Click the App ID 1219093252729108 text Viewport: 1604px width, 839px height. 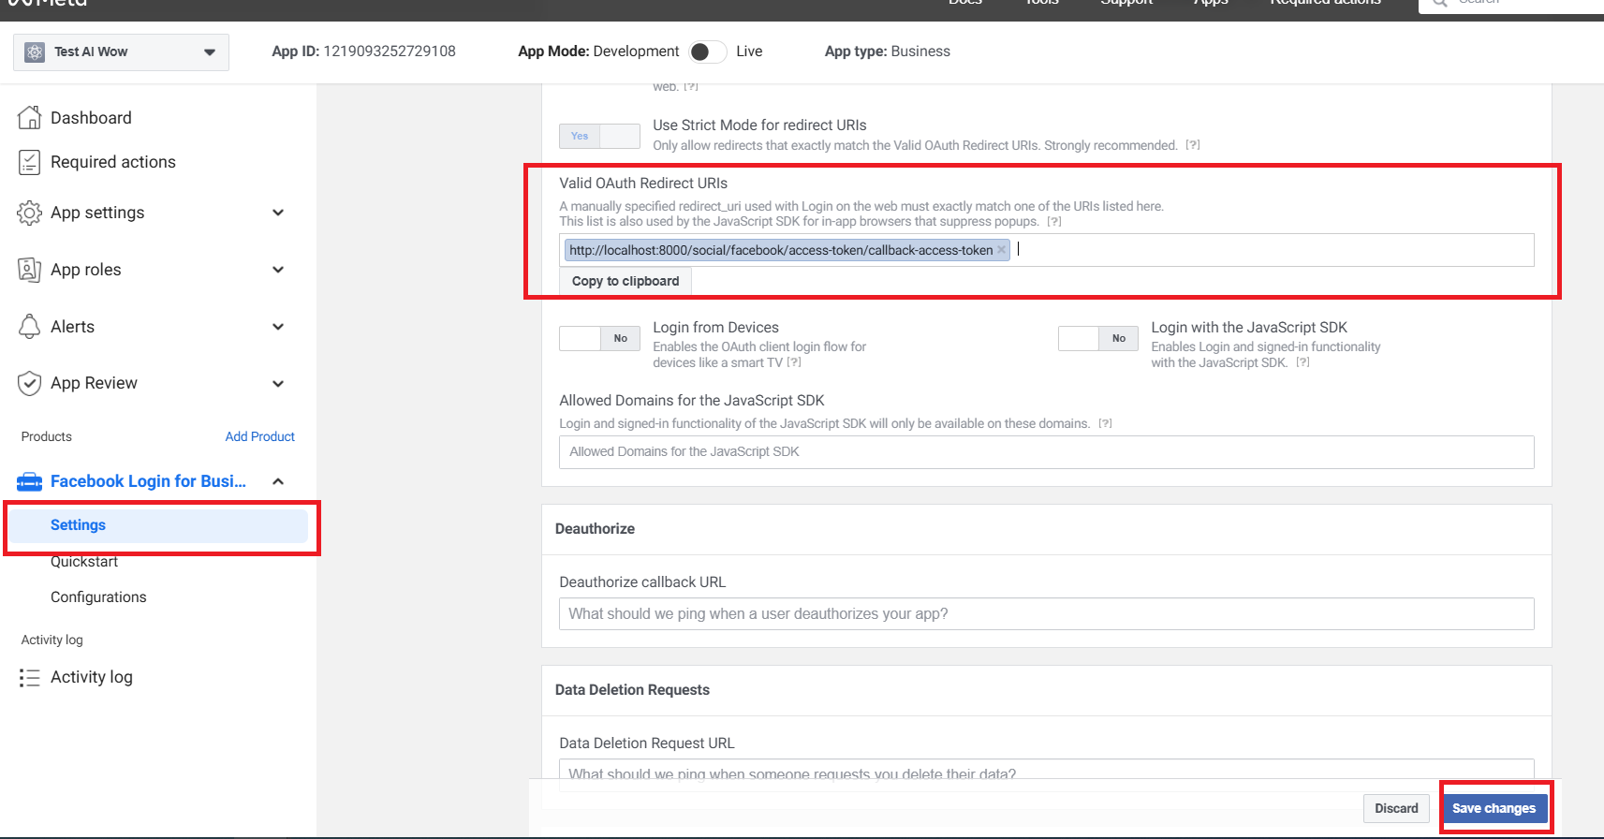pyautogui.click(x=363, y=52)
